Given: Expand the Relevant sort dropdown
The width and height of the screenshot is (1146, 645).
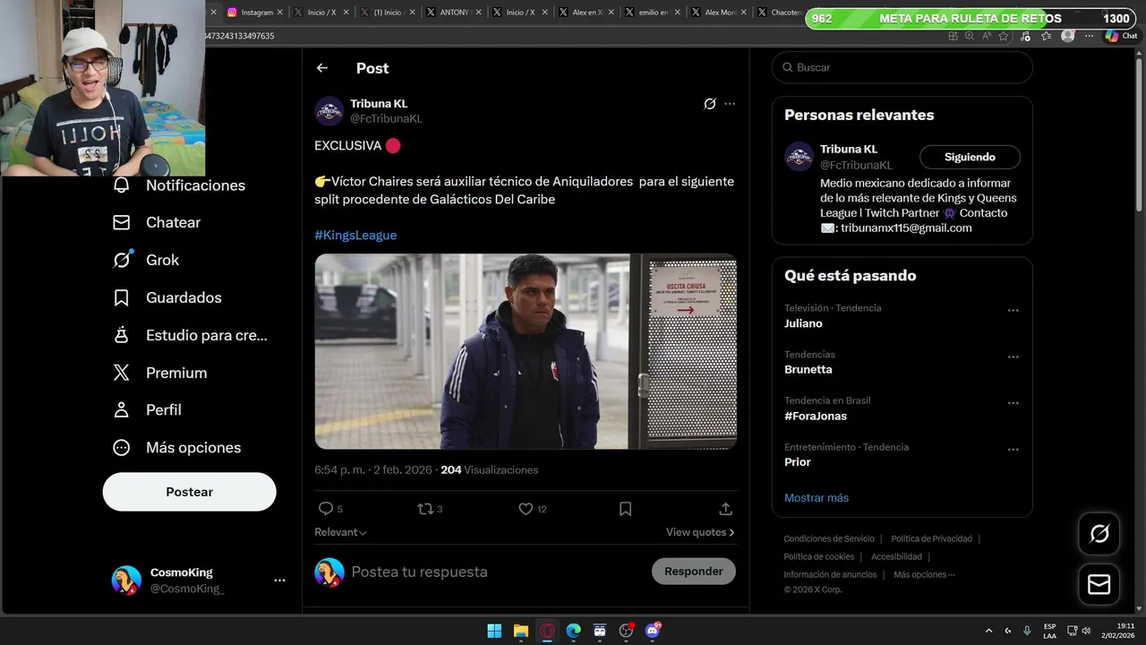Looking at the screenshot, I should 341,532.
